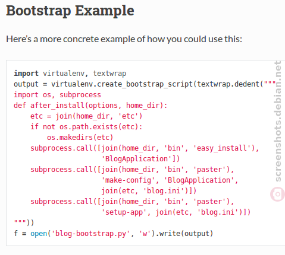Click the pink camera watermark icon
Image resolution: width=285 pixels, height=255 pixels.
[278, 194]
